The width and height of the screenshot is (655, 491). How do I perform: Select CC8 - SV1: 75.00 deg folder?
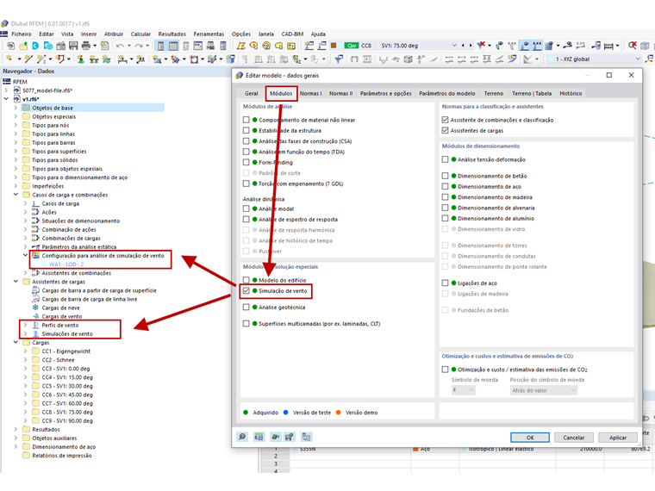tap(67, 412)
